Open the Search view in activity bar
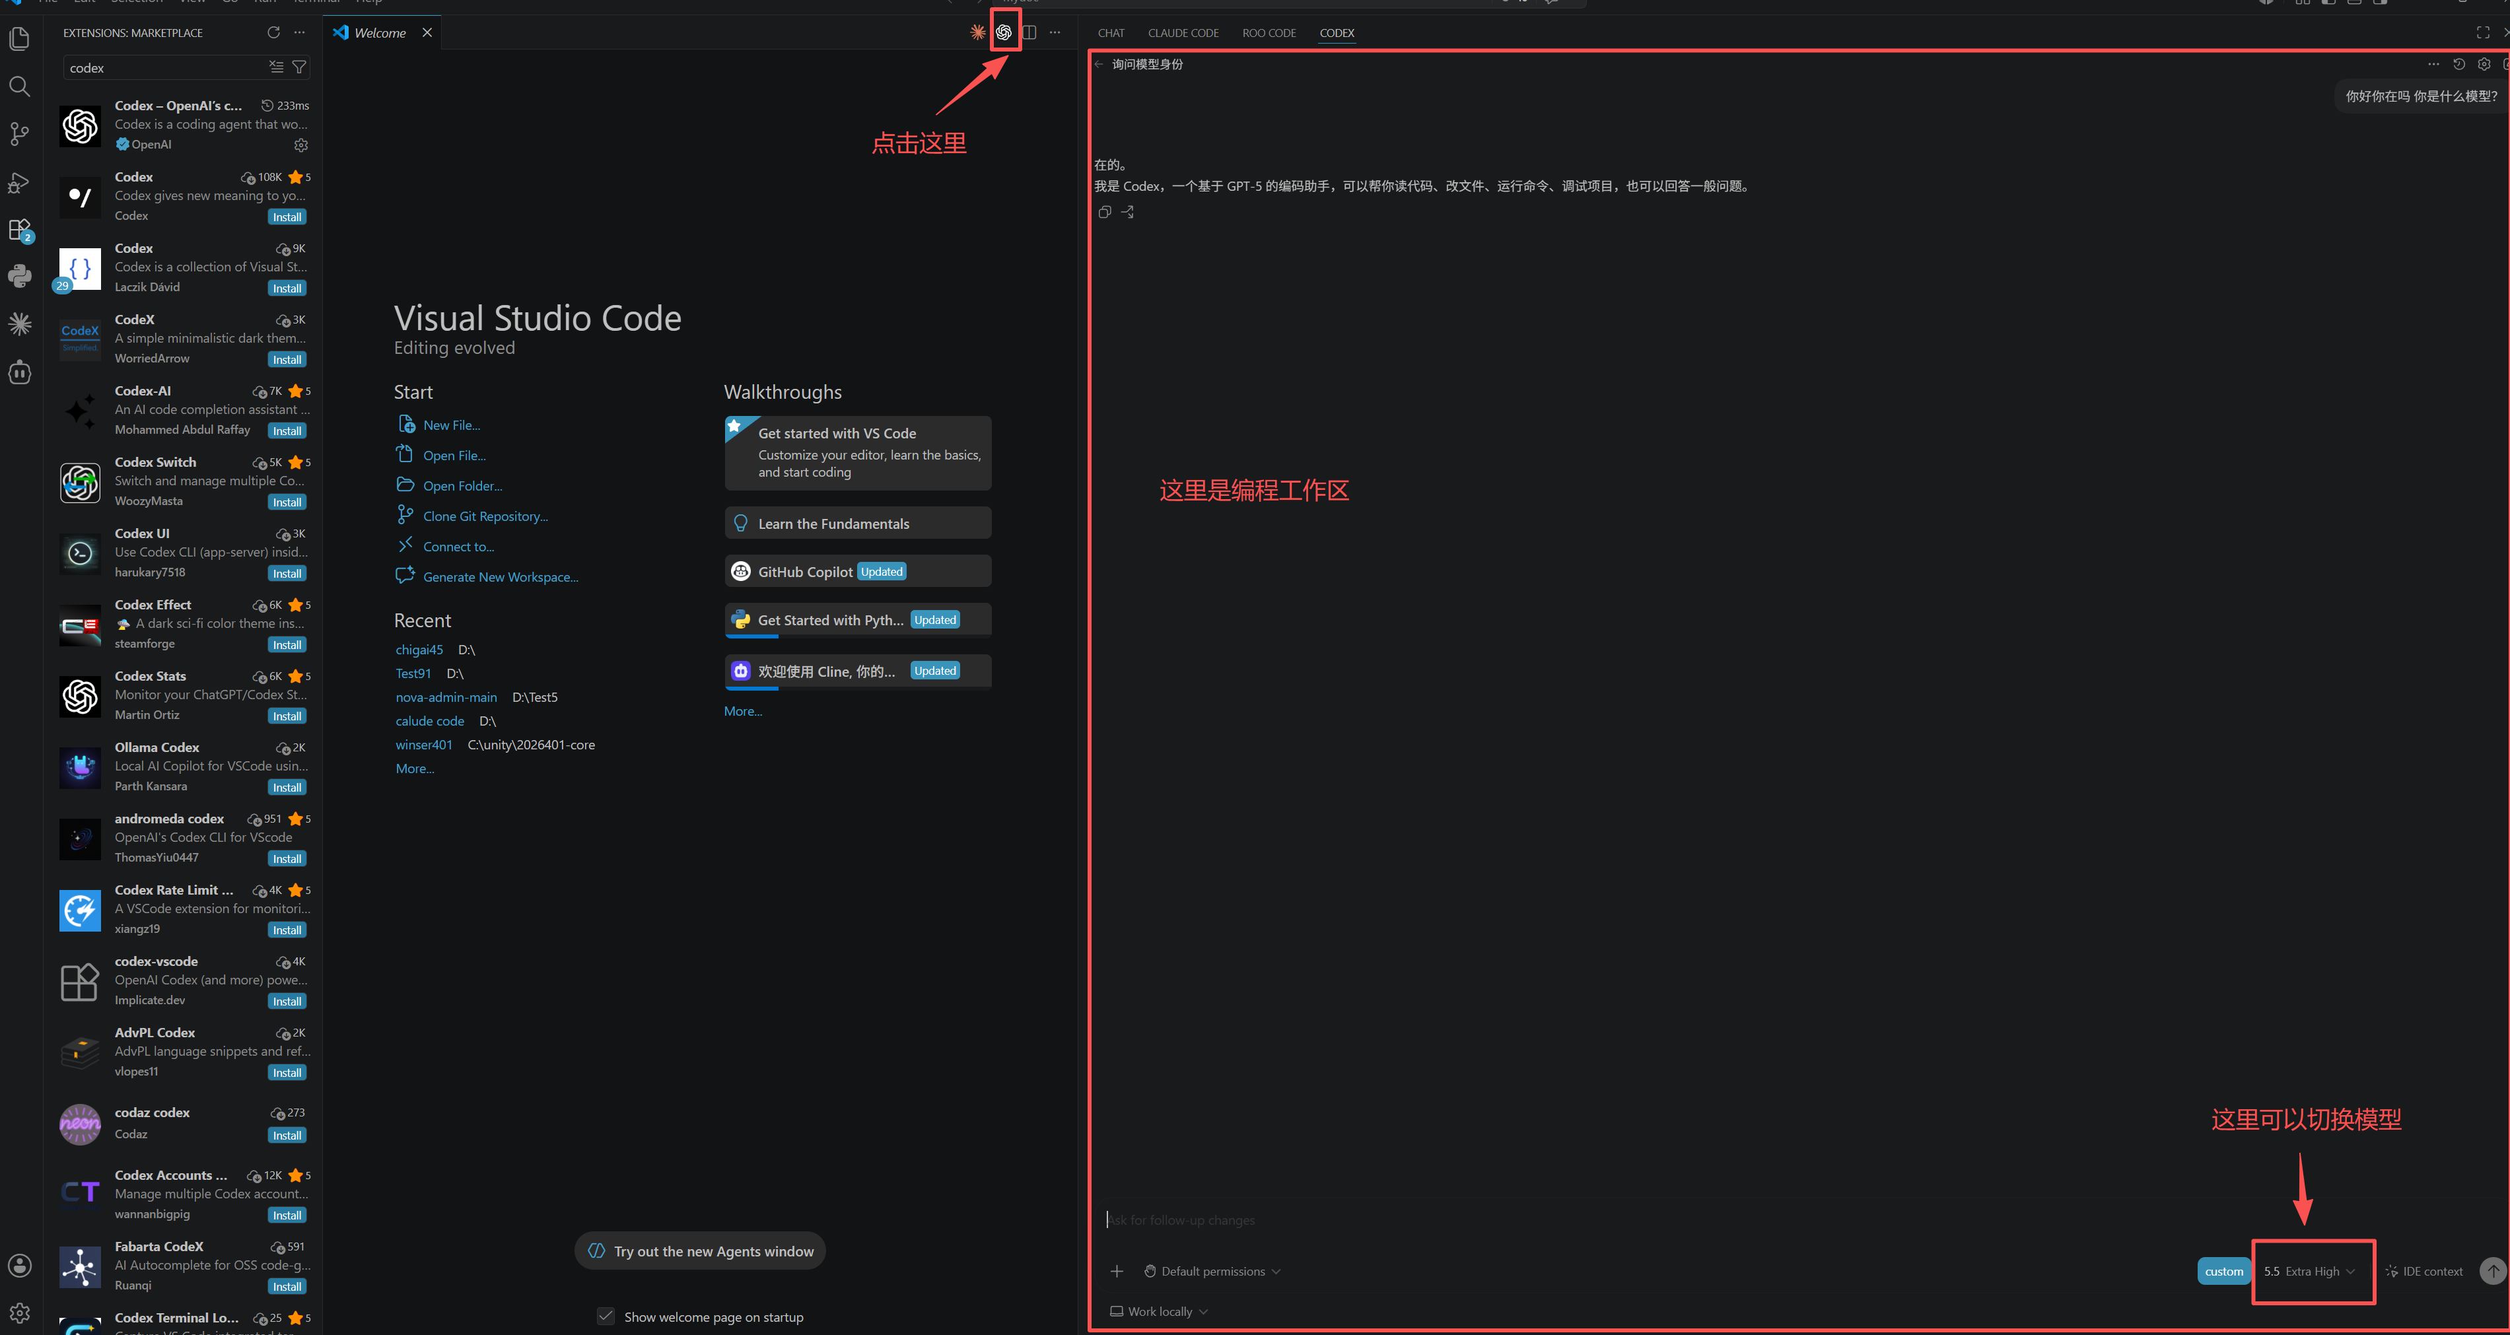Image resolution: width=2510 pixels, height=1335 pixels. click(x=20, y=86)
